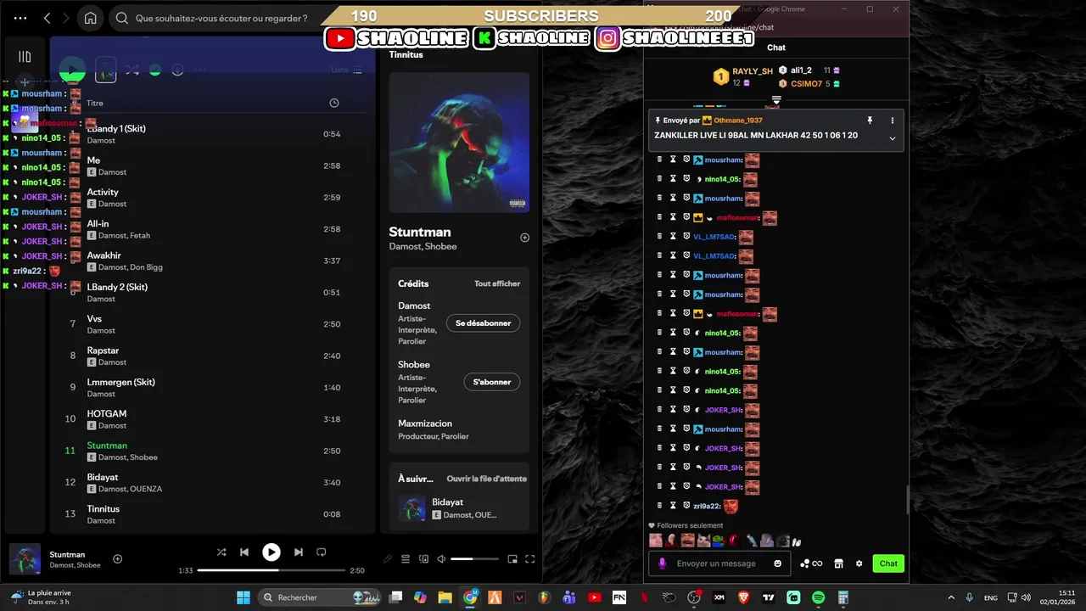This screenshot has width=1086, height=611.
Task: Open pinned message three-dots menu
Action: pos(892,121)
